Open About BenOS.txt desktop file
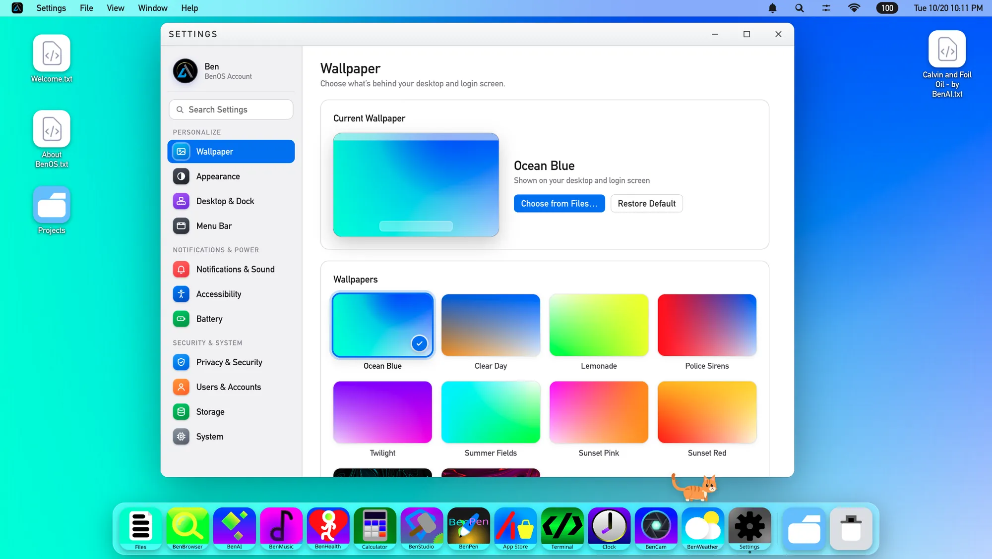Viewport: 992px width, 559px height. (x=52, y=139)
